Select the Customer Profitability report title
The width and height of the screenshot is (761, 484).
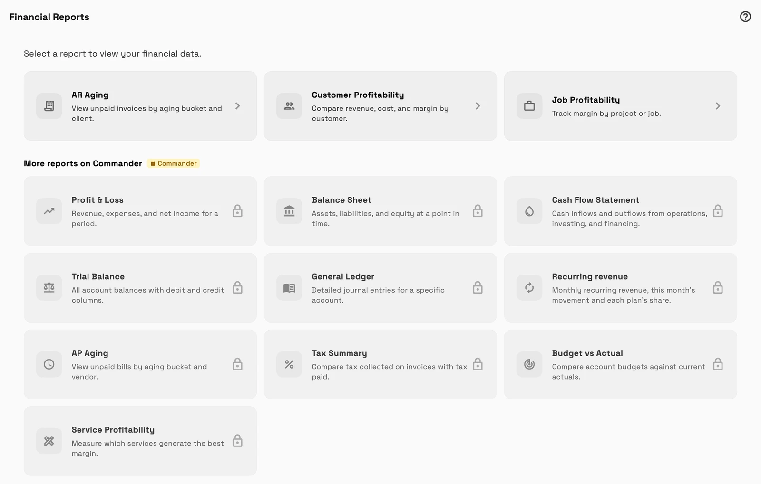(358, 95)
